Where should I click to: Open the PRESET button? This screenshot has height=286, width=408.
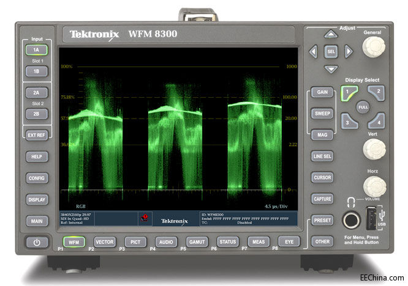click(x=322, y=221)
